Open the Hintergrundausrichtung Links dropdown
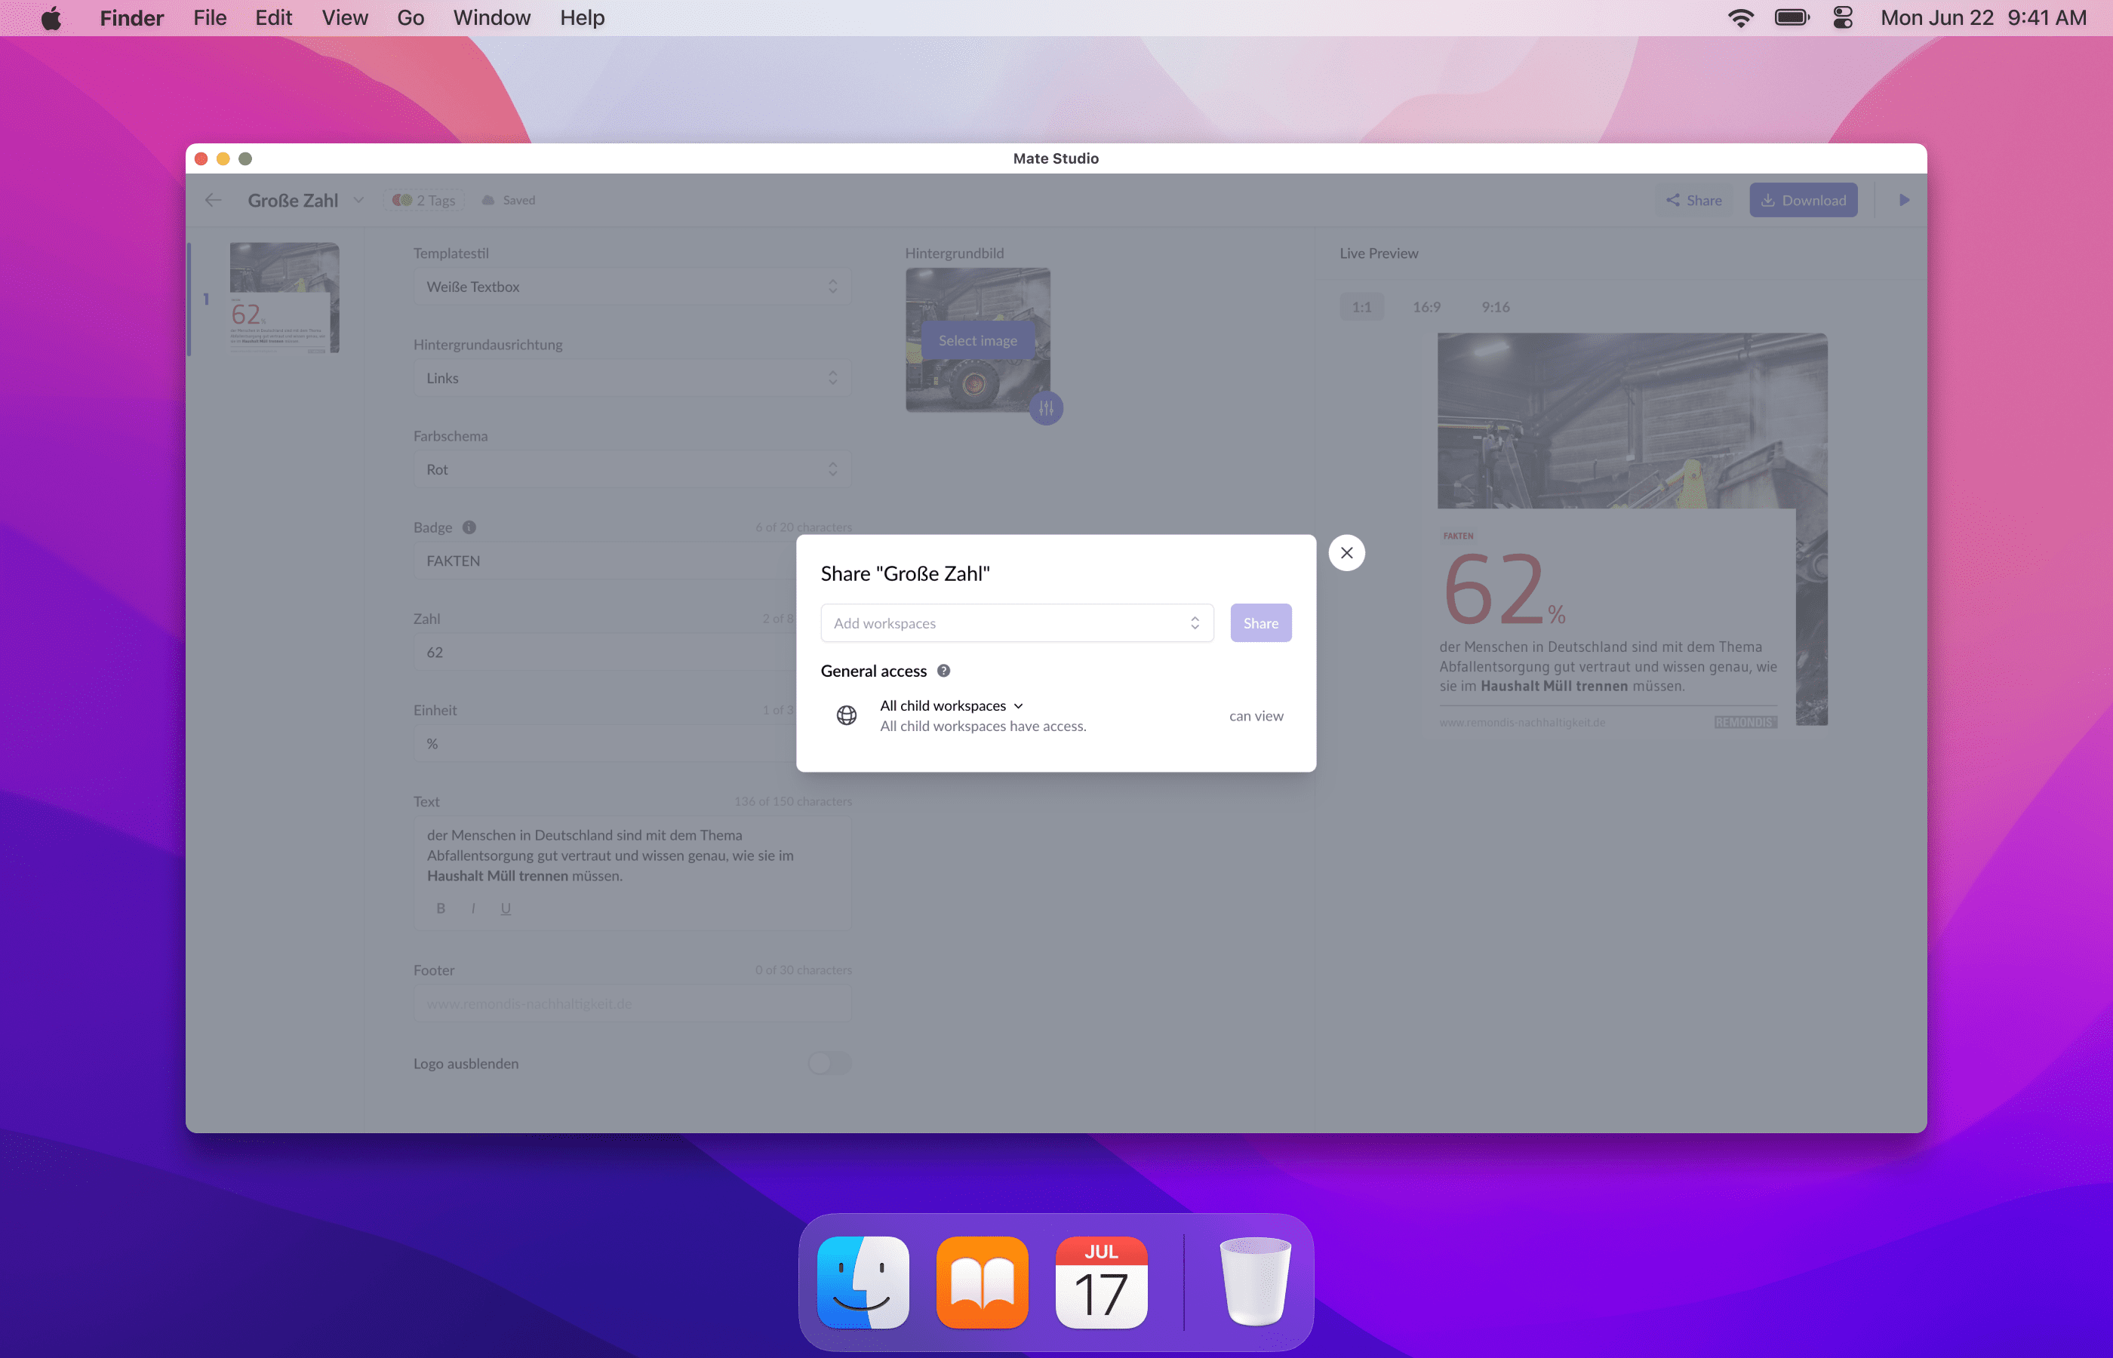The image size is (2113, 1358). [x=632, y=378]
